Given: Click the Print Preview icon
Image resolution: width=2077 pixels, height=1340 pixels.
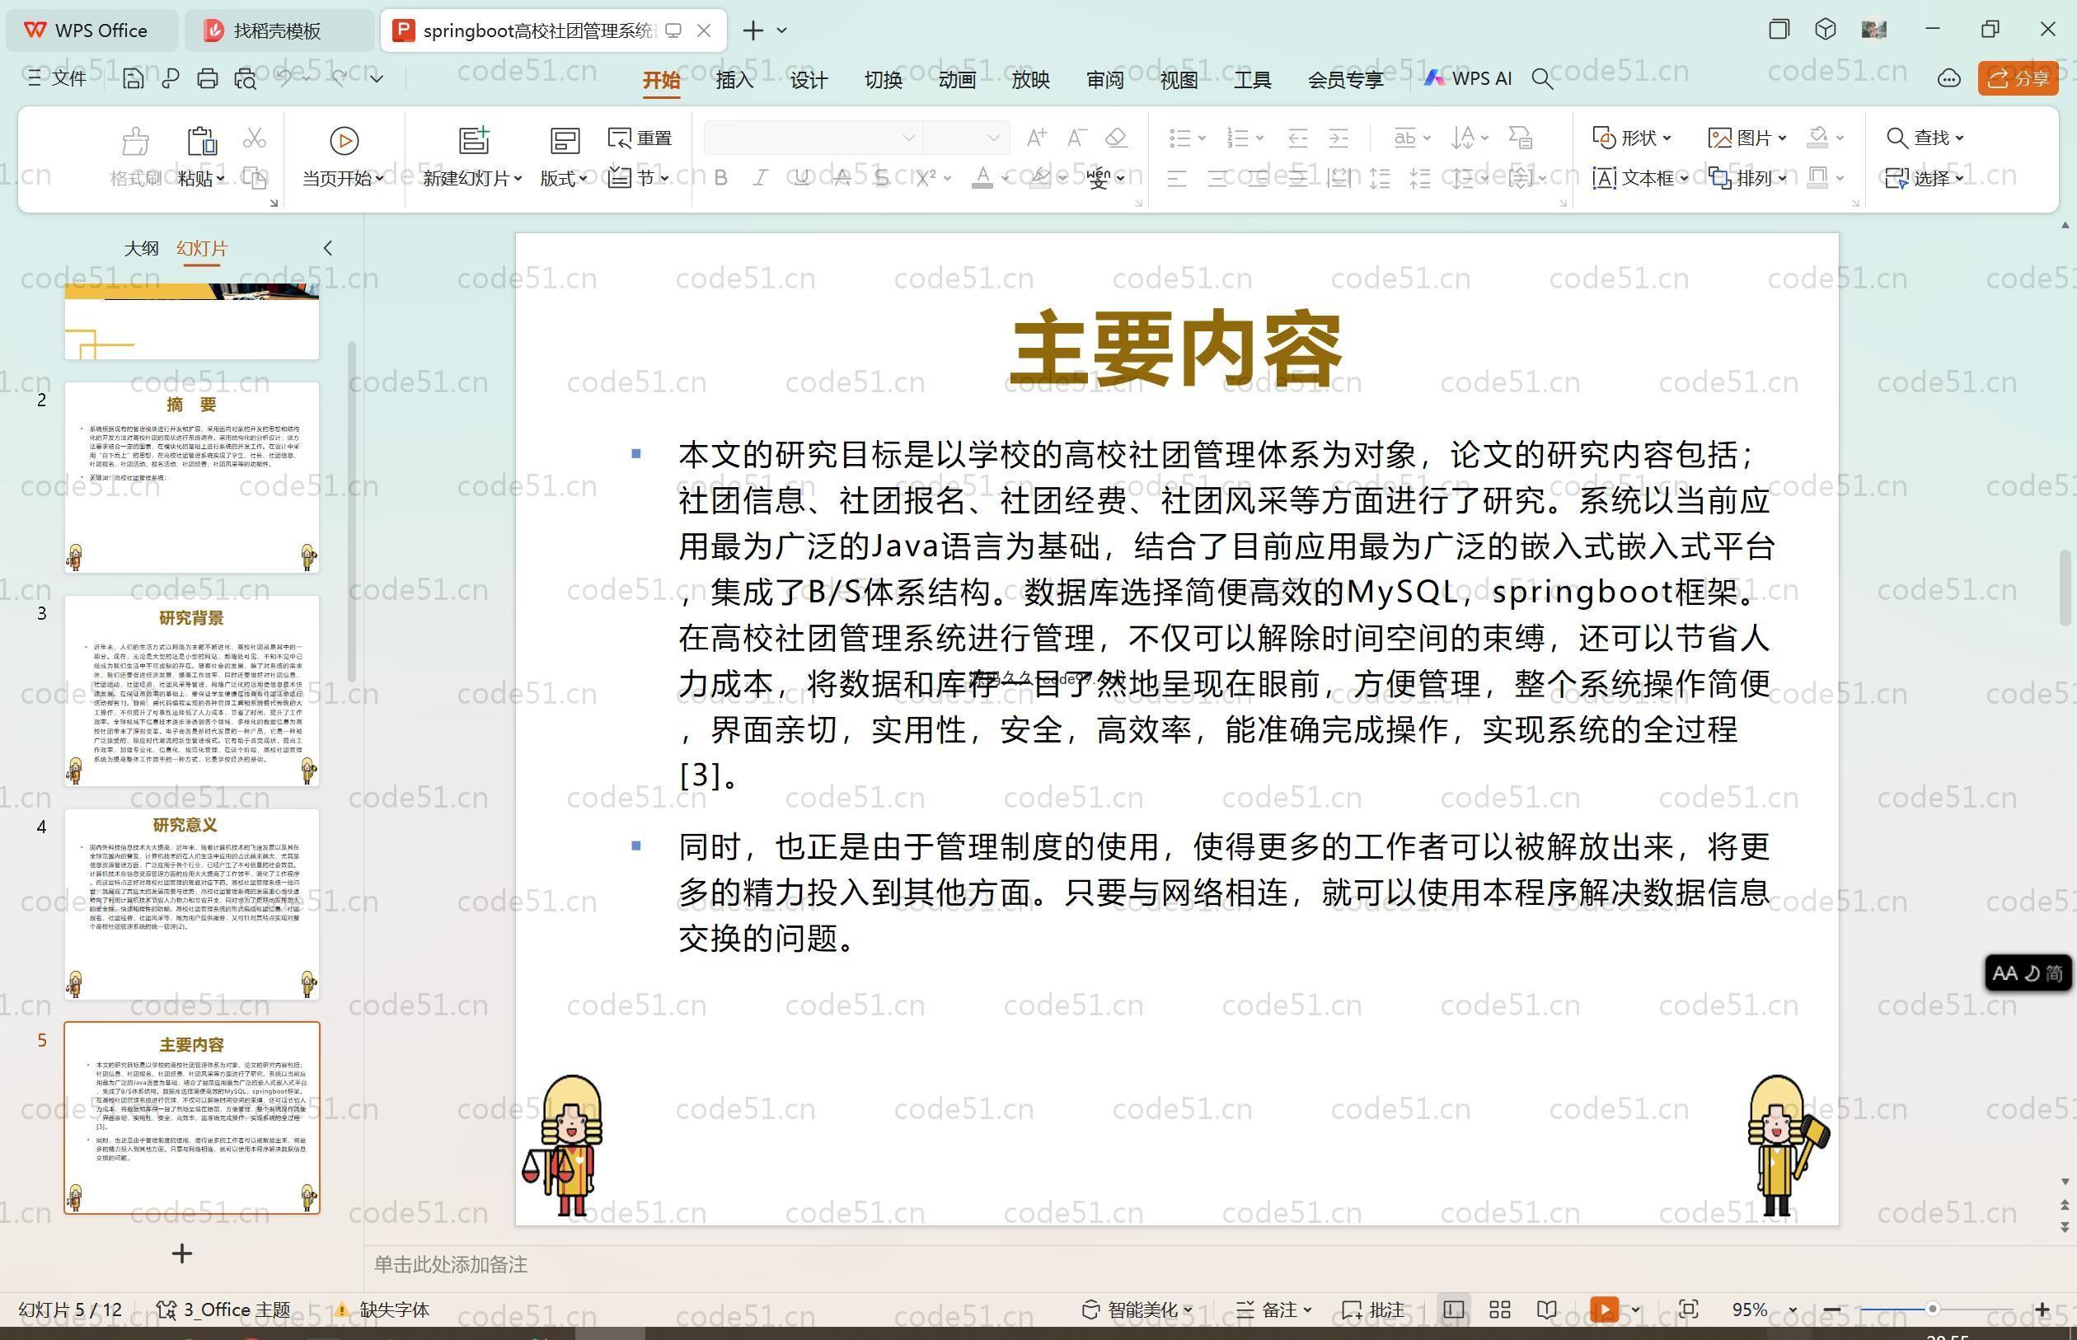Looking at the screenshot, I should pyautogui.click(x=246, y=78).
